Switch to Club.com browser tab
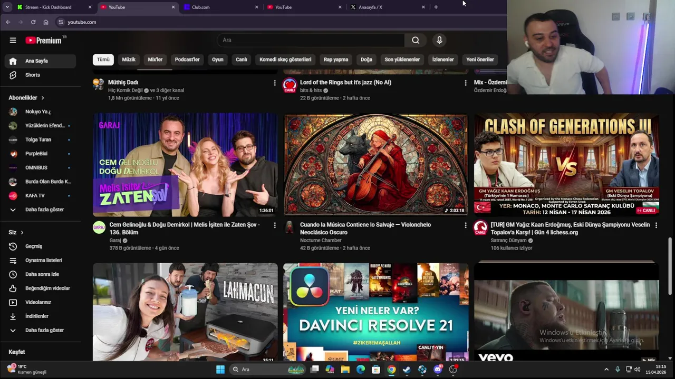 coord(220,7)
